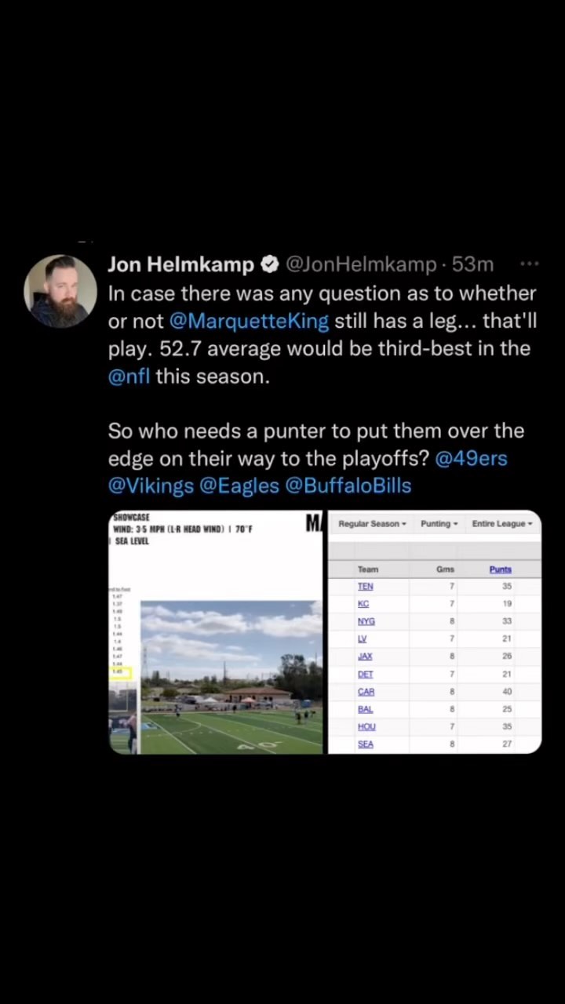The image size is (565, 1004).
Task: Open the @Vikings mention
Action: (151, 486)
